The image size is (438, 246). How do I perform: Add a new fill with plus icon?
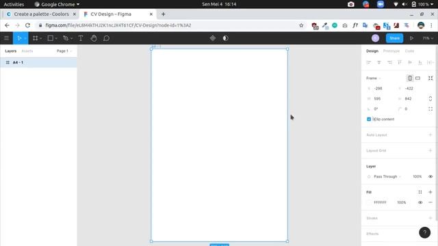[x=430, y=192]
